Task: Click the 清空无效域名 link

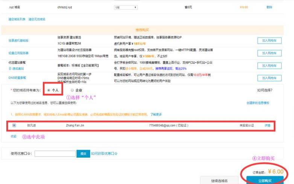Action: click(37, 19)
